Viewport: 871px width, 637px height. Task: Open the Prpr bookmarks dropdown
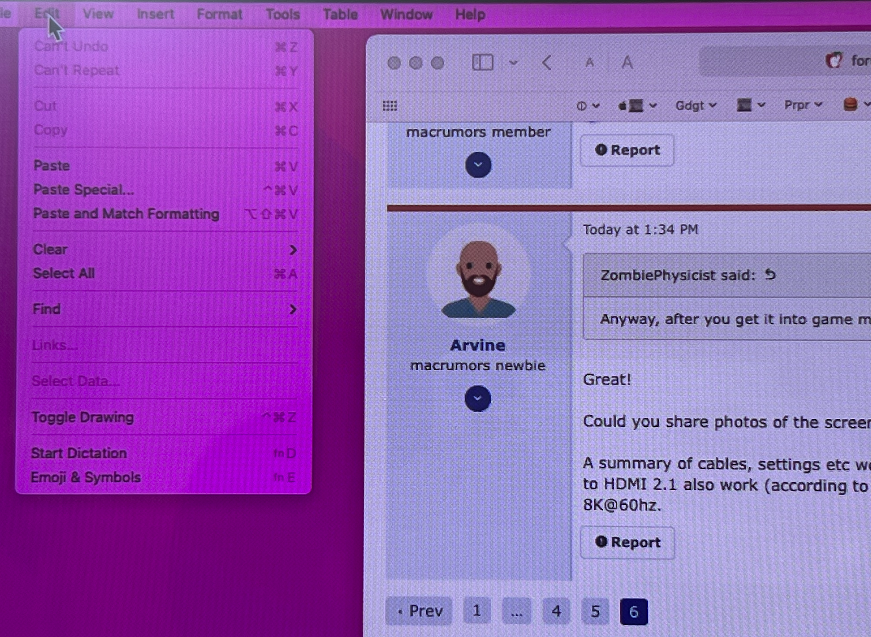click(x=803, y=105)
